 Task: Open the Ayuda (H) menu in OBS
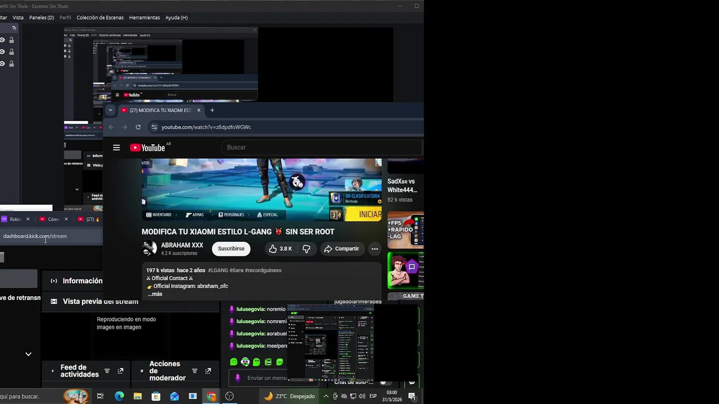click(x=176, y=17)
